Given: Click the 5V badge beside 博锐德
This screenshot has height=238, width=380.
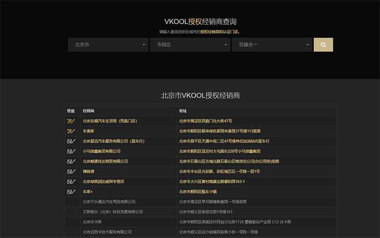Looking at the screenshot, I should [71, 172].
